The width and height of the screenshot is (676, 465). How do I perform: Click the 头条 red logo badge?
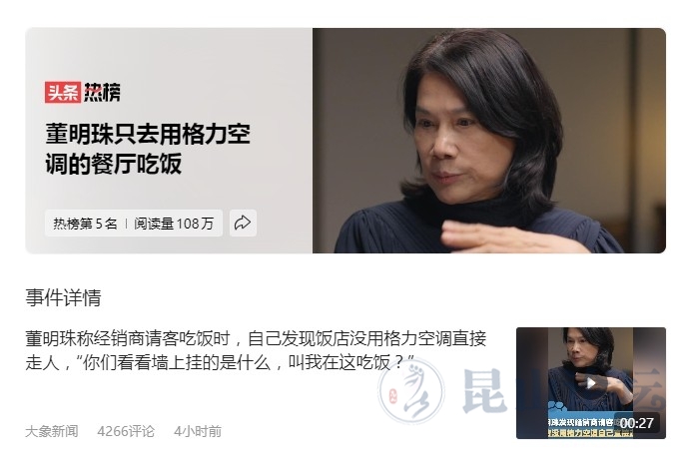pos(63,92)
